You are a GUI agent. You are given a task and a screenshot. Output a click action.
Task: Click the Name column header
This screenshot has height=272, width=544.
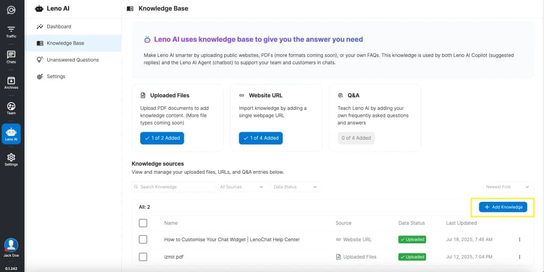pos(171,223)
